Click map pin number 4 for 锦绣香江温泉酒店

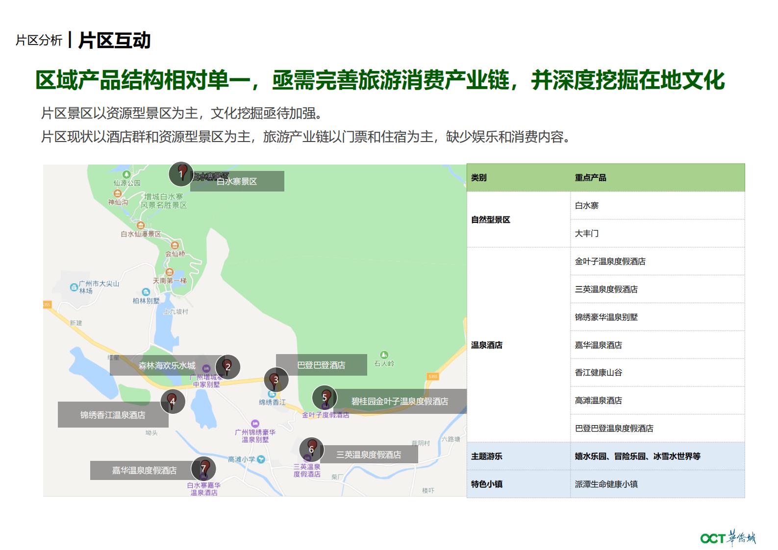(173, 401)
